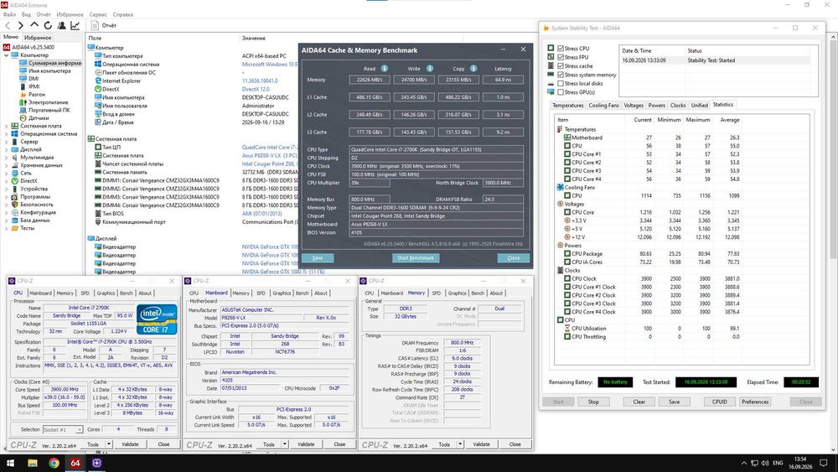Image resolution: width=838 pixels, height=472 pixels.
Task: Select Имя компьютера in the left tree
Action: (49, 70)
